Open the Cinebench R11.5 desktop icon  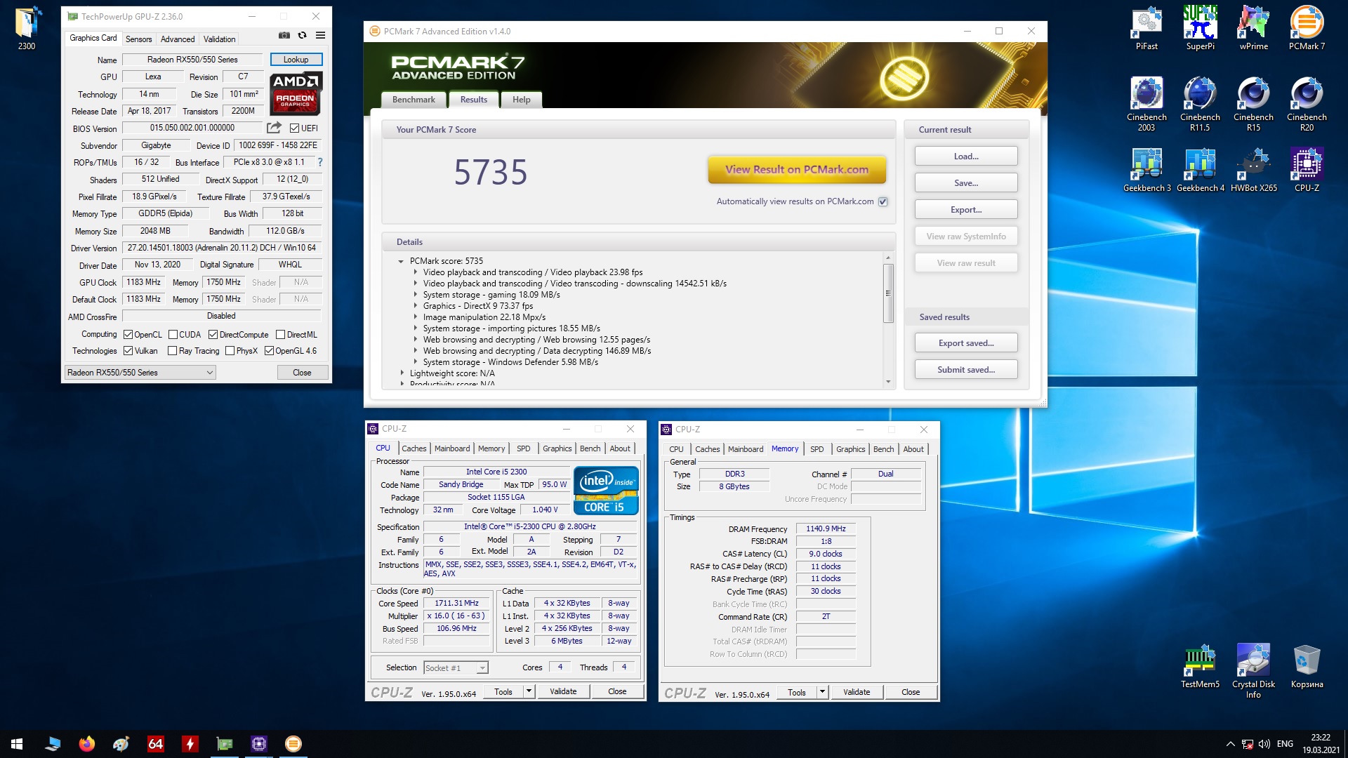[x=1200, y=104]
